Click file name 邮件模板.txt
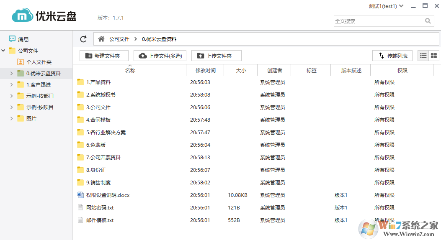Image resolution: width=441 pixels, height=240 pixels. [x=100, y=220]
